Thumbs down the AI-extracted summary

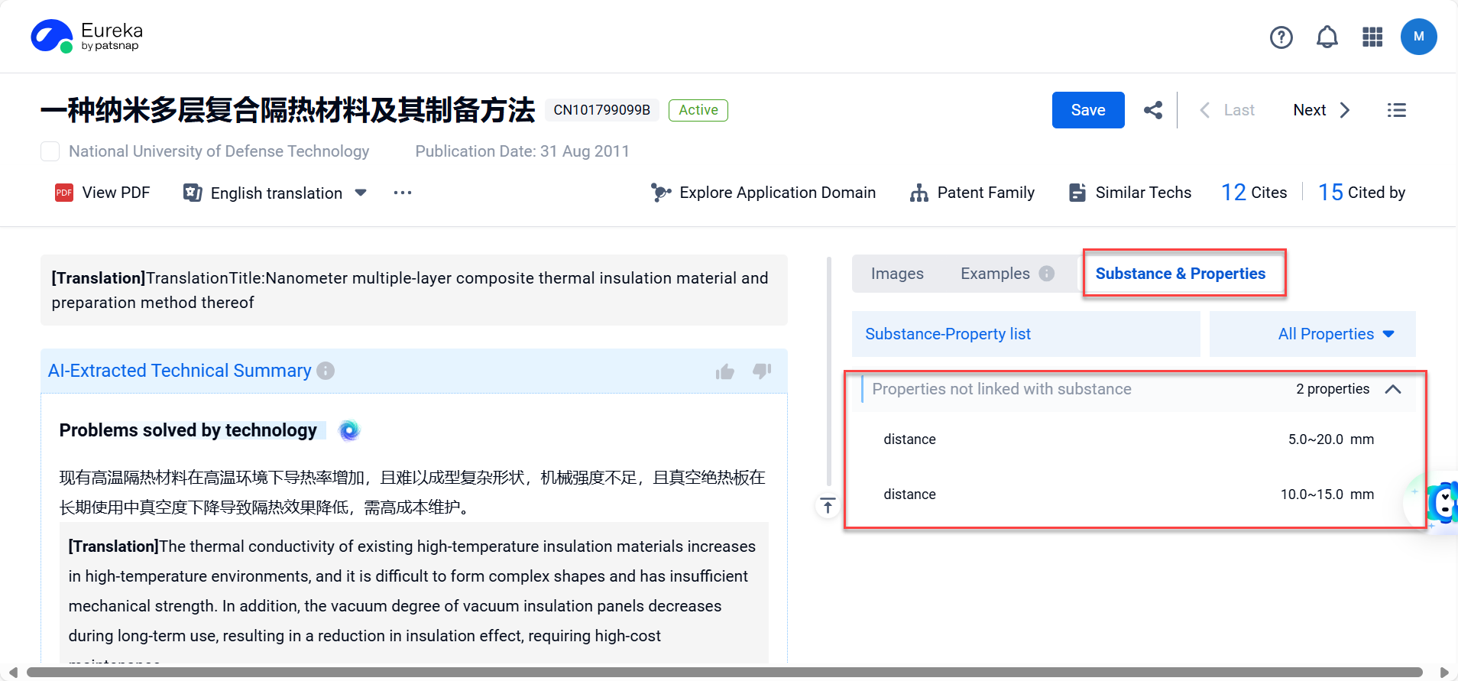[x=762, y=371]
